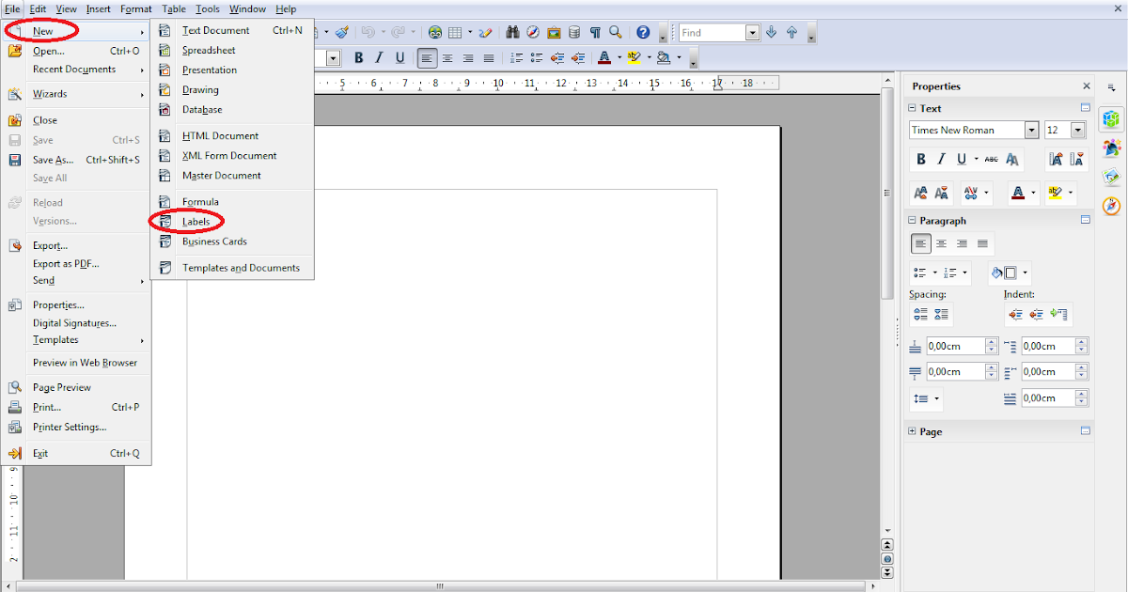The width and height of the screenshot is (1128, 592).
Task: Choose Templates and Documents entry
Action: [241, 268]
